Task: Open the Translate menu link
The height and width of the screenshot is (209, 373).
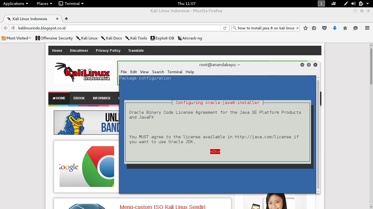Action: 136,51
